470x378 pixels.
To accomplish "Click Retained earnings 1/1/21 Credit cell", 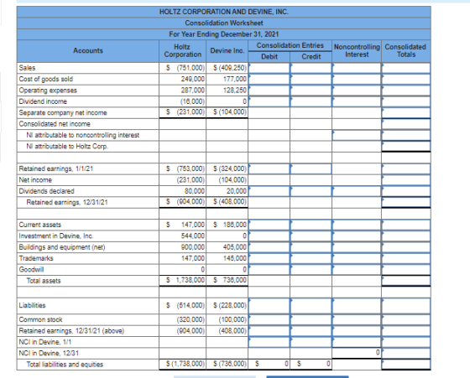I will 311,168.
